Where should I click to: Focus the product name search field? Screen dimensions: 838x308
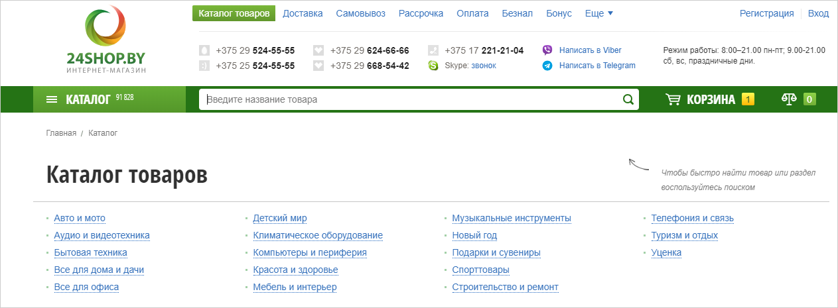click(x=411, y=99)
